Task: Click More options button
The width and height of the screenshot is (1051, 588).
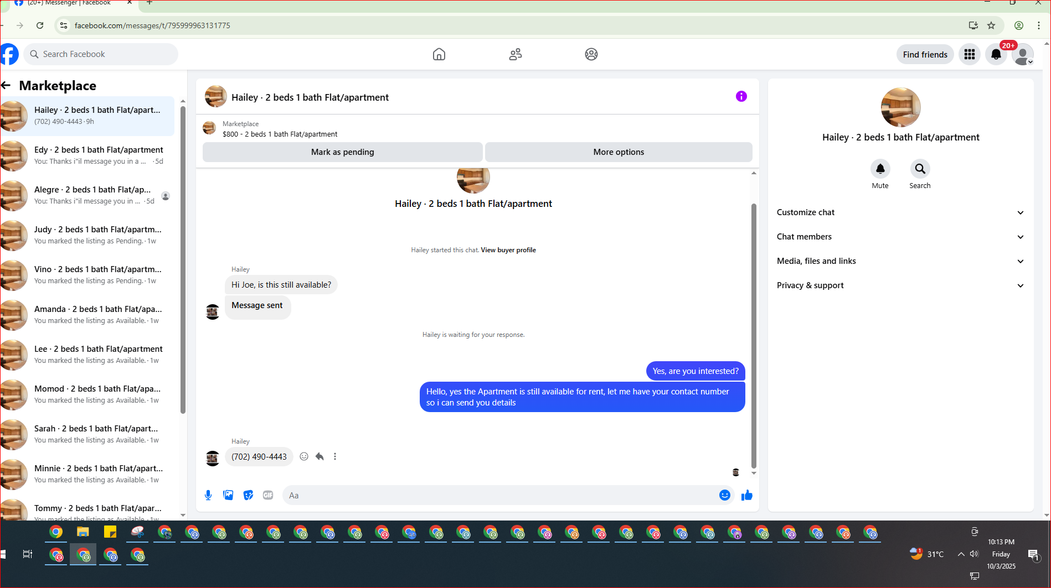Action: click(619, 152)
